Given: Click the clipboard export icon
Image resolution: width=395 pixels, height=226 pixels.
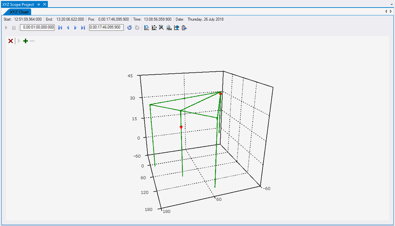Looking at the screenshot, I should (184, 28).
